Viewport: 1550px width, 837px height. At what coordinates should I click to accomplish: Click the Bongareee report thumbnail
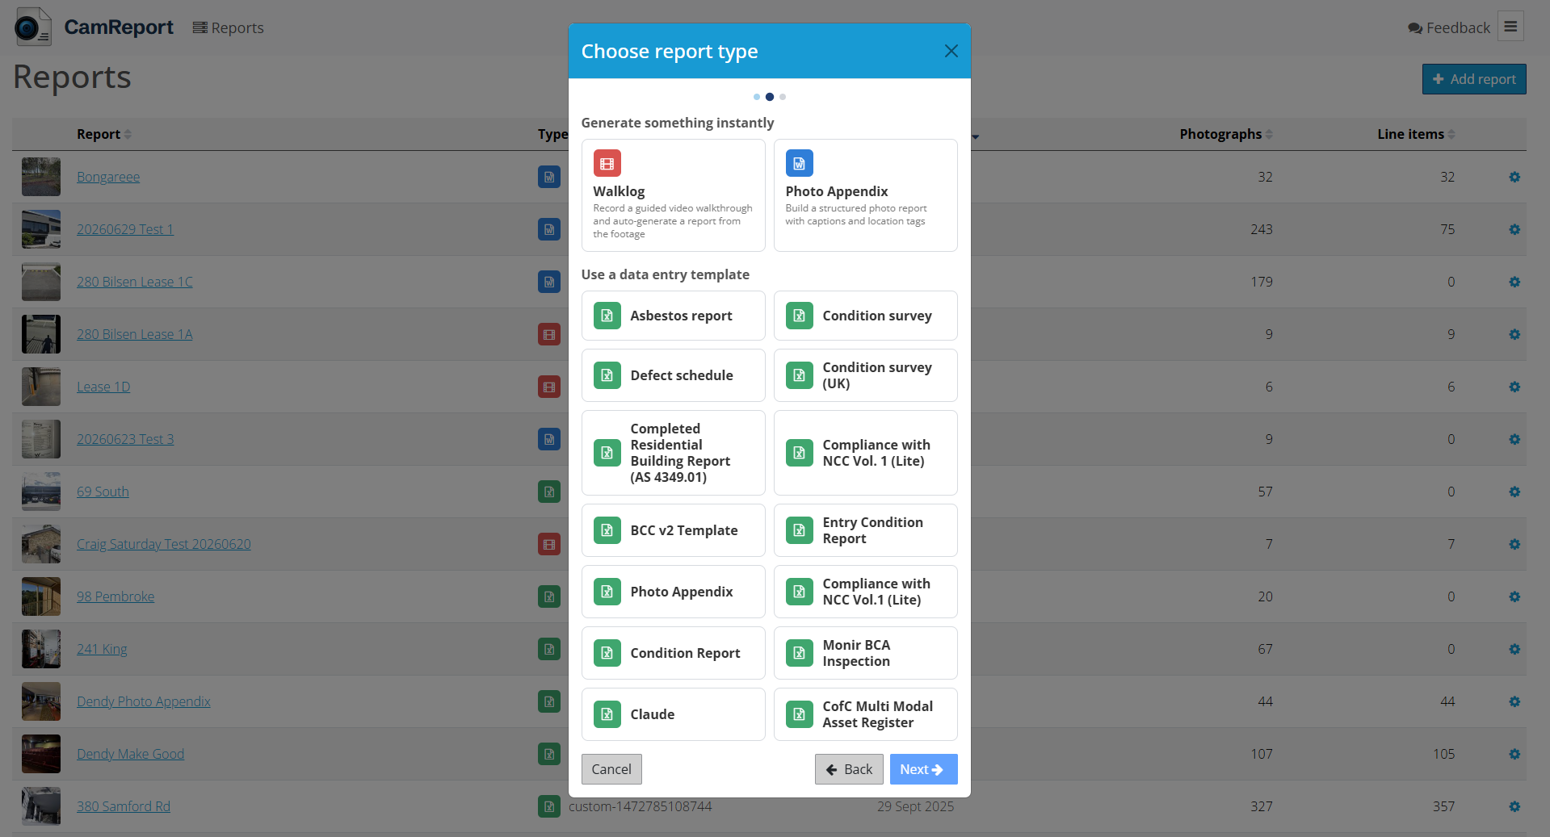click(41, 177)
